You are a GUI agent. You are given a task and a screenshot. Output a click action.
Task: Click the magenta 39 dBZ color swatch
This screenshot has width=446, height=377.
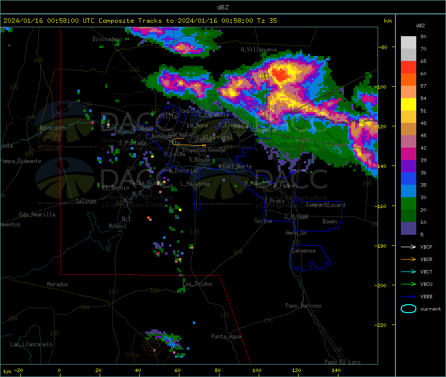pyautogui.click(x=408, y=154)
